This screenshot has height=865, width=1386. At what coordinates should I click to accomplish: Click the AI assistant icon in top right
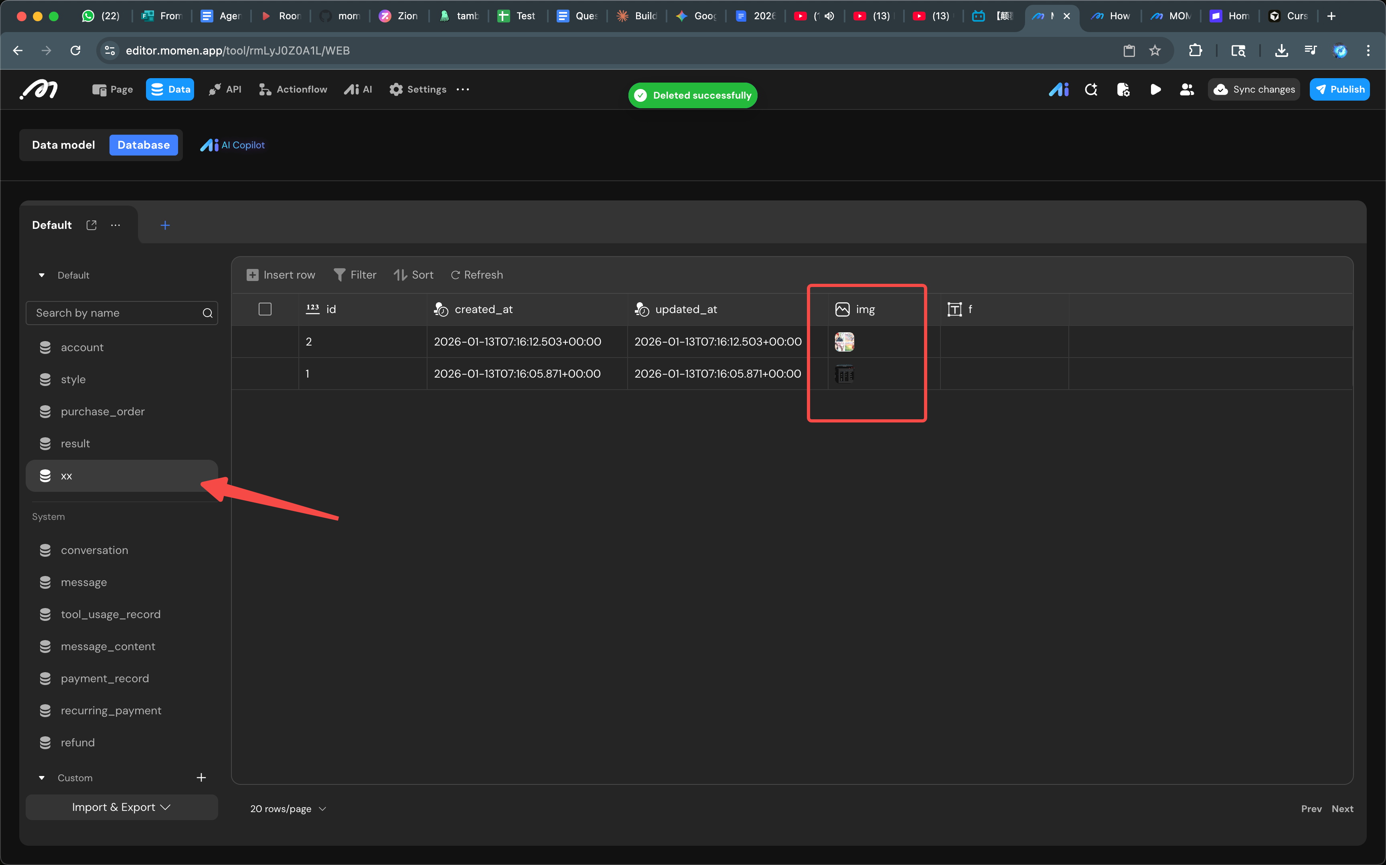[1058, 89]
